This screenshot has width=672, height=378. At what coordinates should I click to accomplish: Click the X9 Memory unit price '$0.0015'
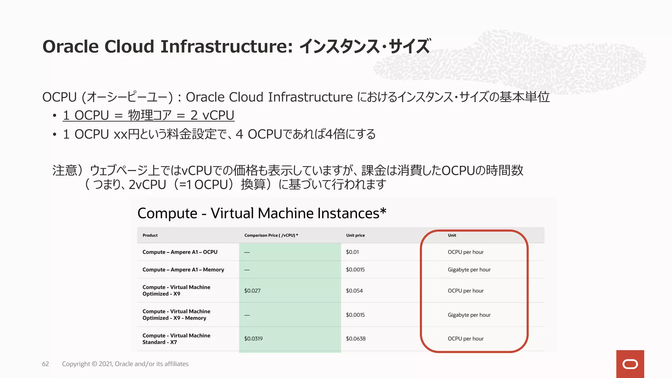[355, 315]
